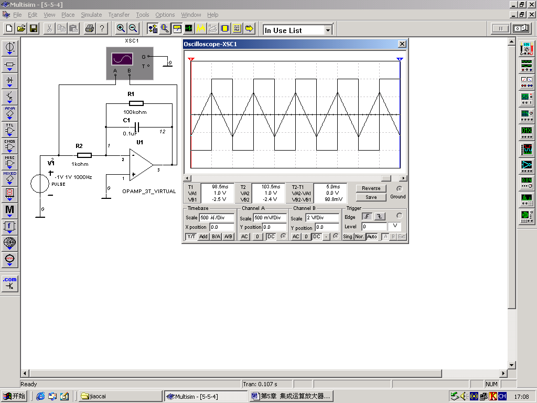Image resolution: width=537 pixels, height=403 pixels.
Task: Select the Network Analyzer instrument icon
Action: (x=527, y=216)
